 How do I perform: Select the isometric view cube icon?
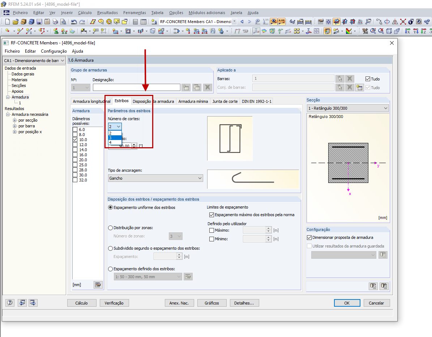click(389, 31)
